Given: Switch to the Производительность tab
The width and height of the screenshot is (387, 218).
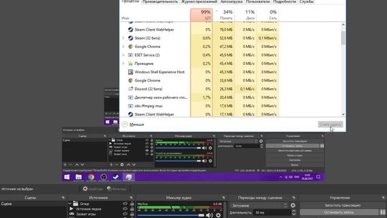Looking at the screenshot, I should [160, 2].
